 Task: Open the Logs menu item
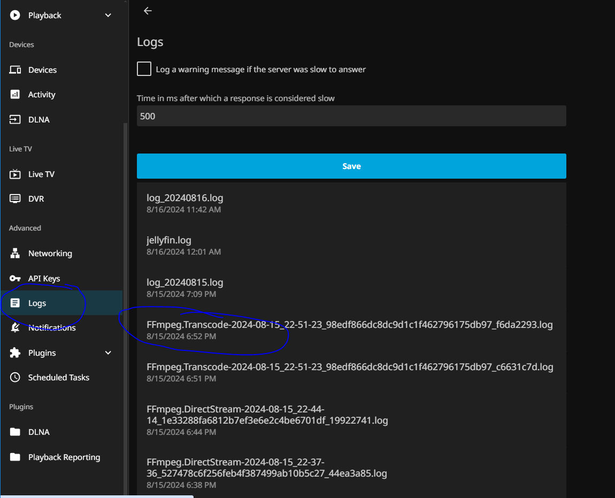tap(37, 303)
